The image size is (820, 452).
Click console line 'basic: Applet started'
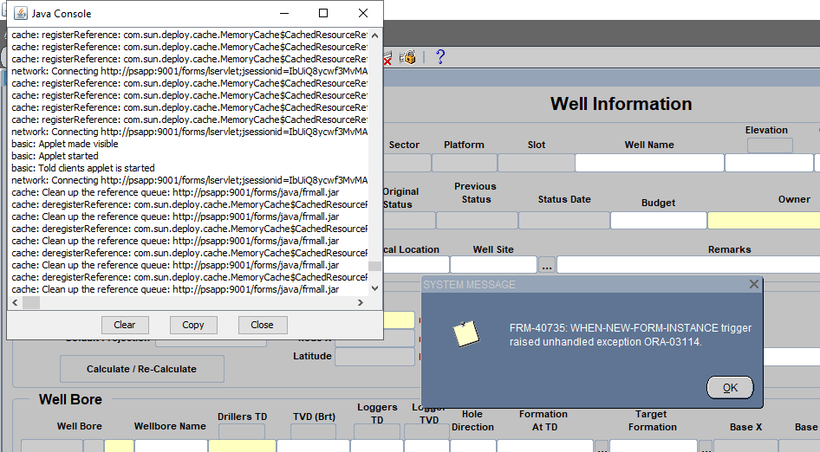click(55, 156)
